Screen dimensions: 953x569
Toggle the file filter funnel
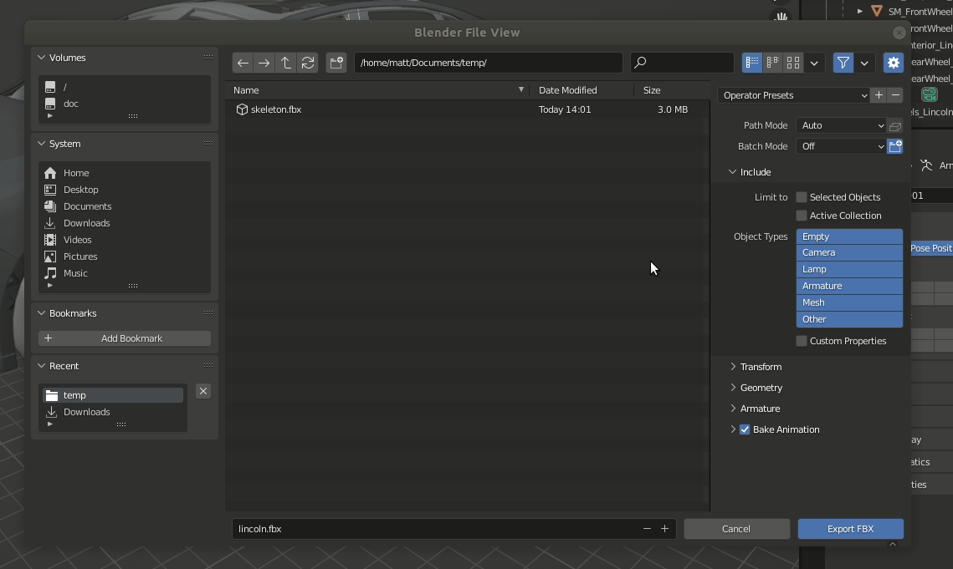[x=843, y=62]
